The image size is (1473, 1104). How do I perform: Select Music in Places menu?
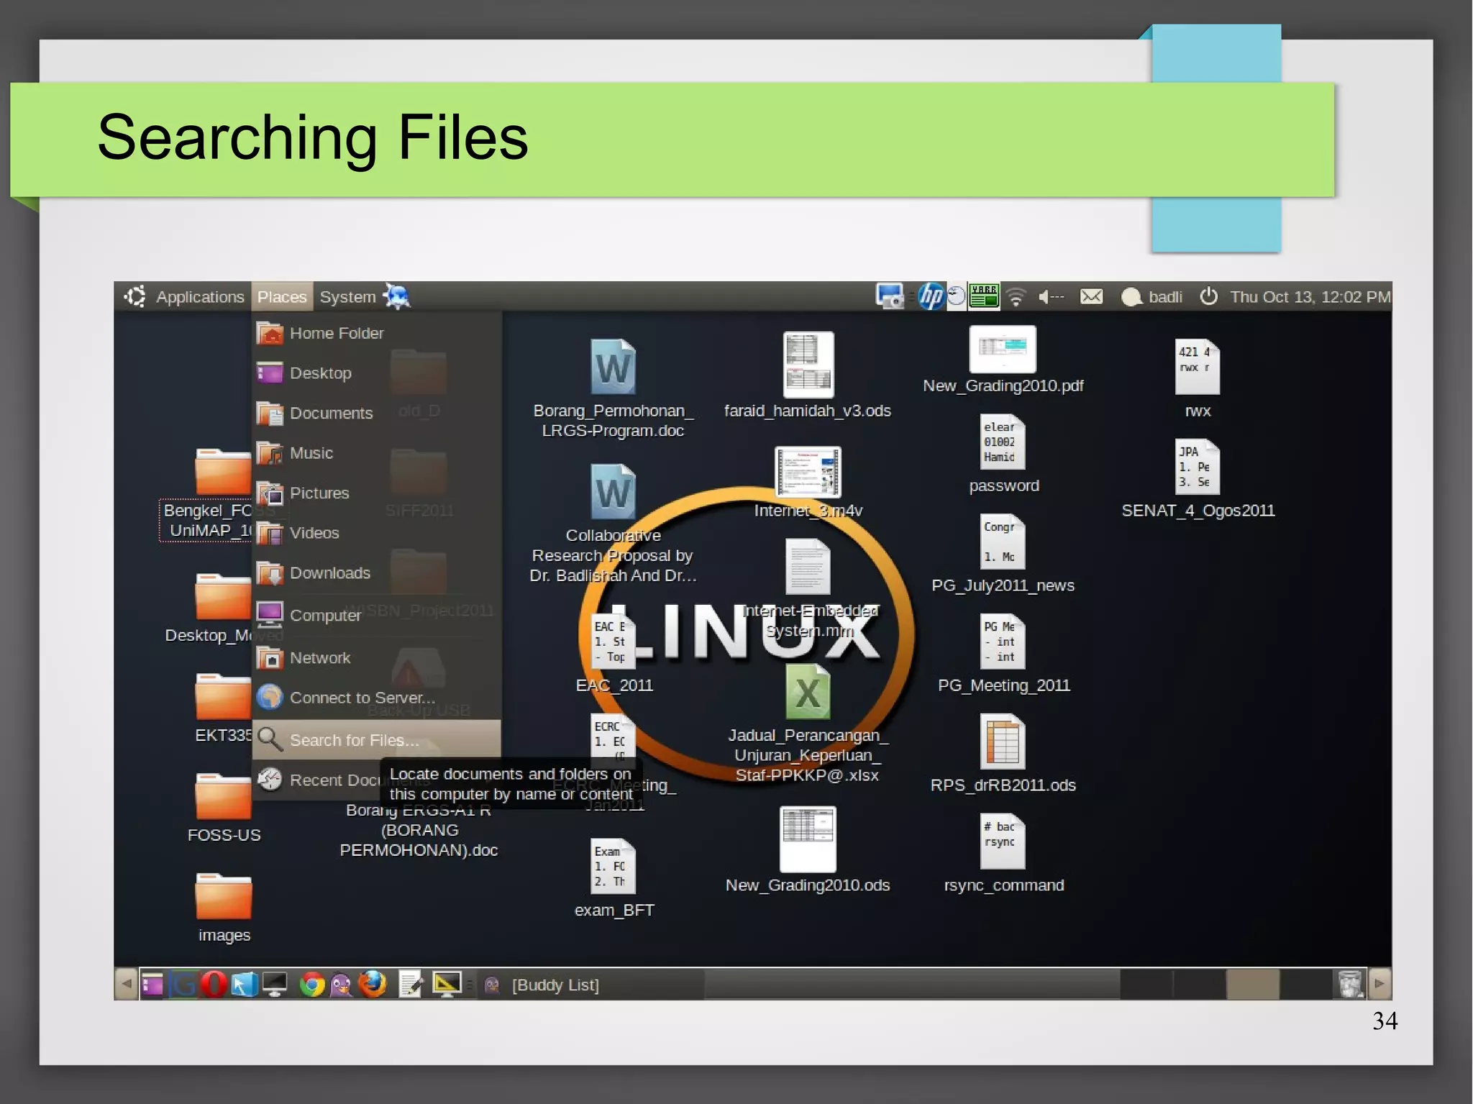click(377, 453)
